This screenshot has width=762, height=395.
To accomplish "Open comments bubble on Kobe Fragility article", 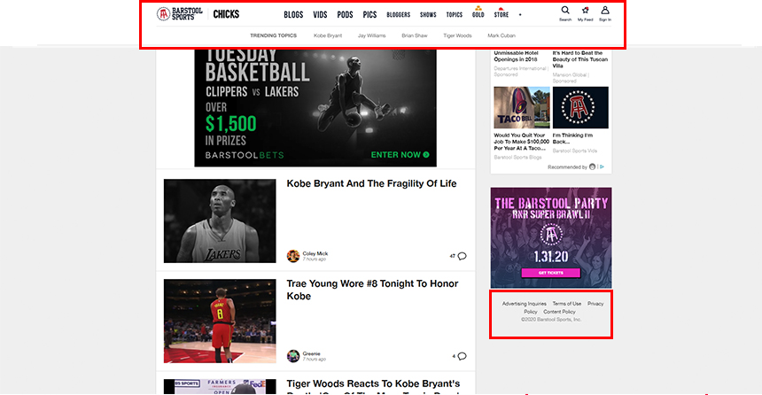I will pyautogui.click(x=462, y=256).
